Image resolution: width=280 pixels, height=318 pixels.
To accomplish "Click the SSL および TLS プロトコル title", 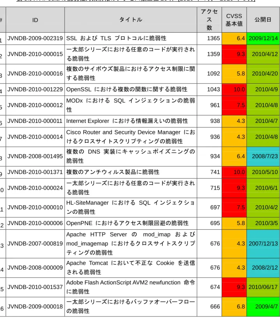I will [x=116, y=38].
